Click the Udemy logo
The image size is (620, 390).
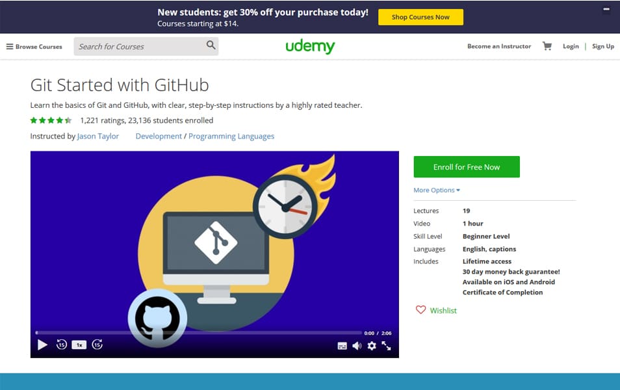click(x=310, y=46)
